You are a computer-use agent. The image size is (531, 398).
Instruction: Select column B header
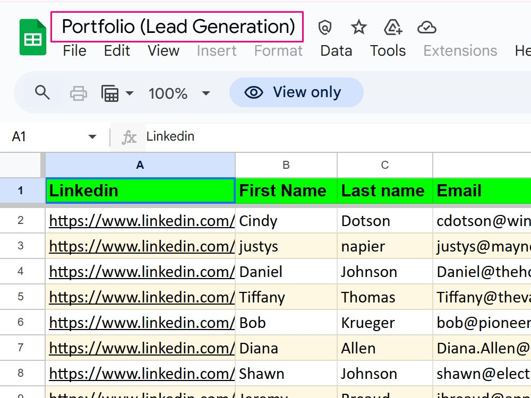(x=286, y=165)
